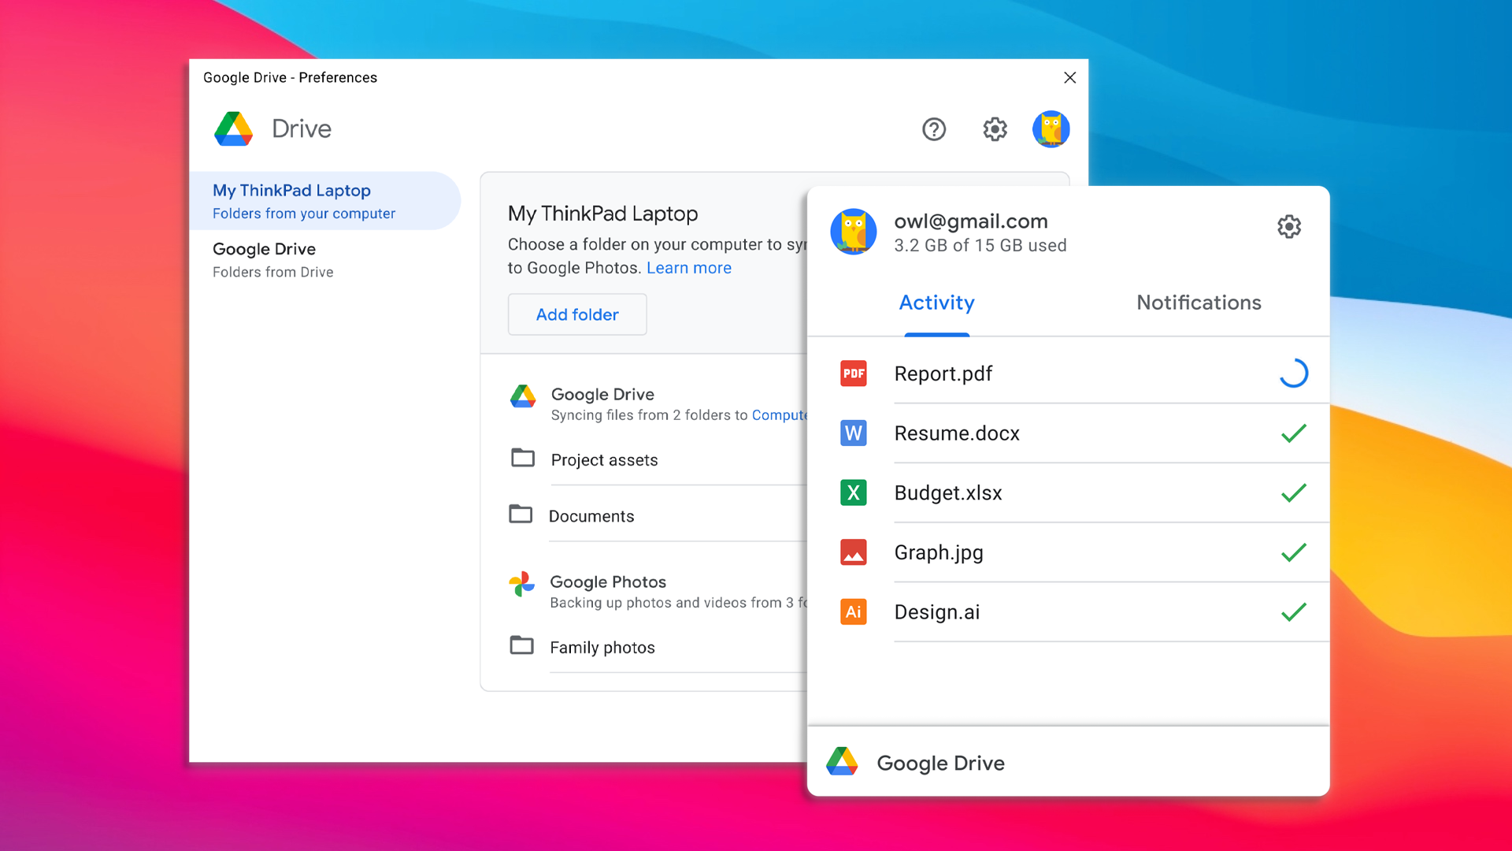The height and width of the screenshot is (851, 1512).
Task: Click the Family photos folder row
Action: click(602, 648)
